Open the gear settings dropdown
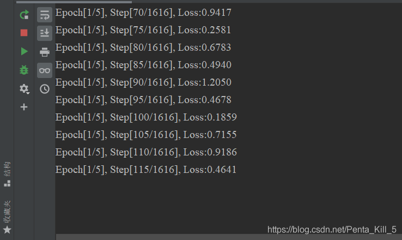Screen dimensions: 402x240 tap(24, 88)
